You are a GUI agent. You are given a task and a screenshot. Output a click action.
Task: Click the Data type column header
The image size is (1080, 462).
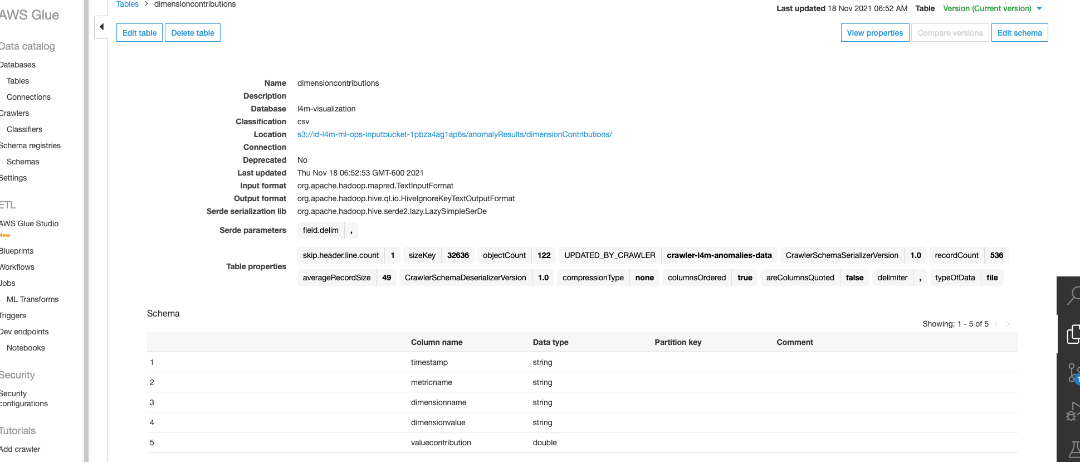coord(550,342)
